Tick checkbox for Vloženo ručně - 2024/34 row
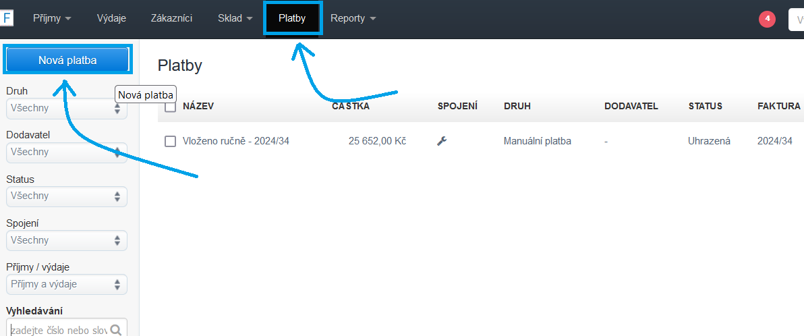 [170, 141]
